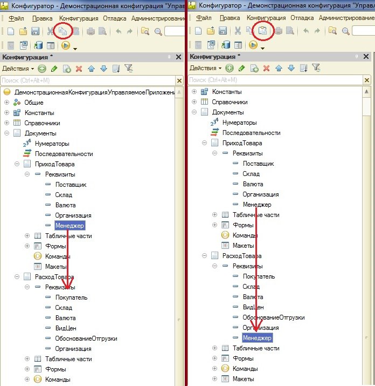
Task: Click red Delete cross in right Configuration panel
Action: point(266,68)
